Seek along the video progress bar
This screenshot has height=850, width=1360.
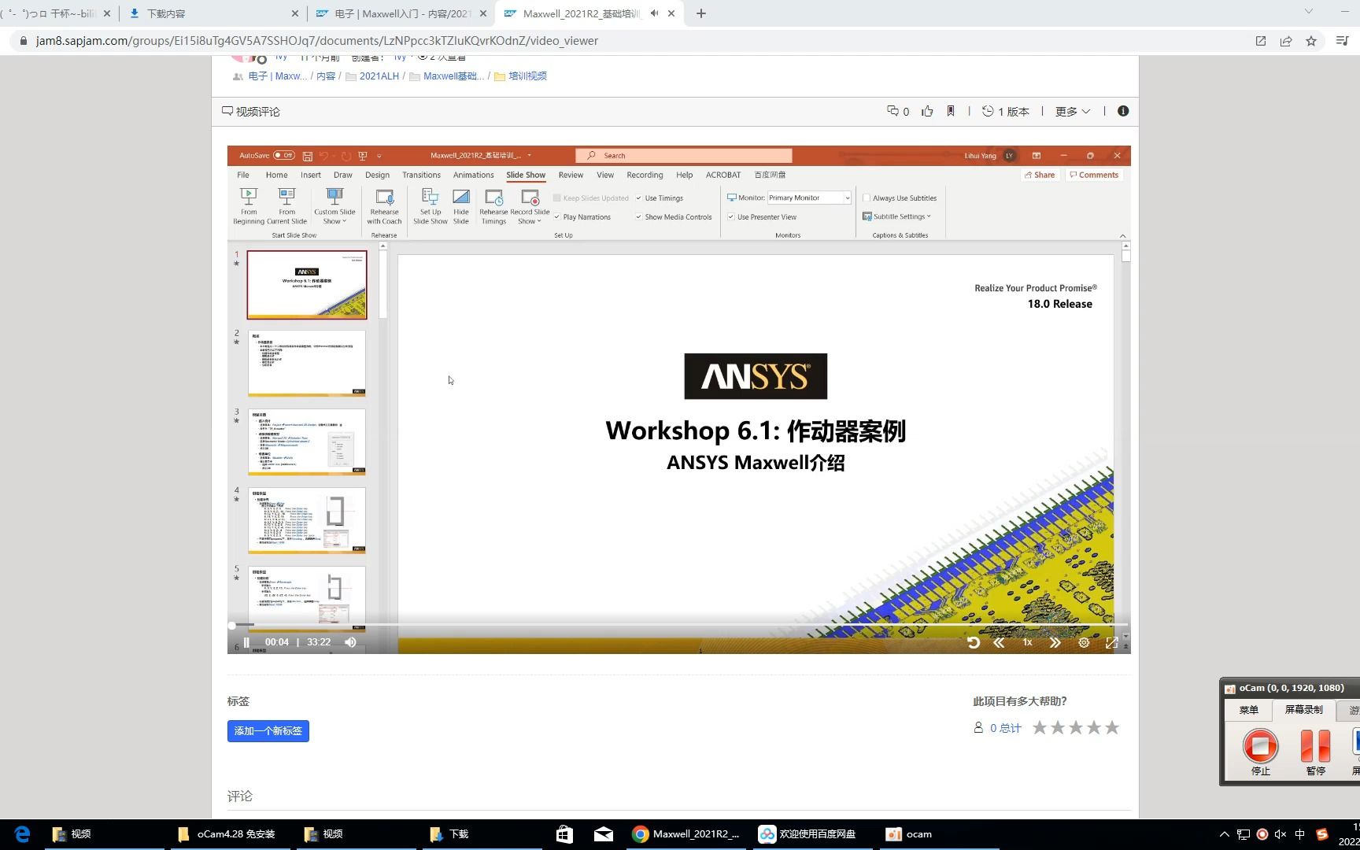(x=679, y=625)
